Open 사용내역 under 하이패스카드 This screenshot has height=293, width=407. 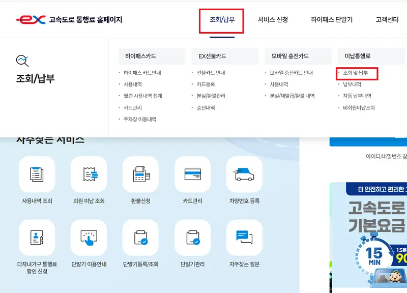pos(133,84)
